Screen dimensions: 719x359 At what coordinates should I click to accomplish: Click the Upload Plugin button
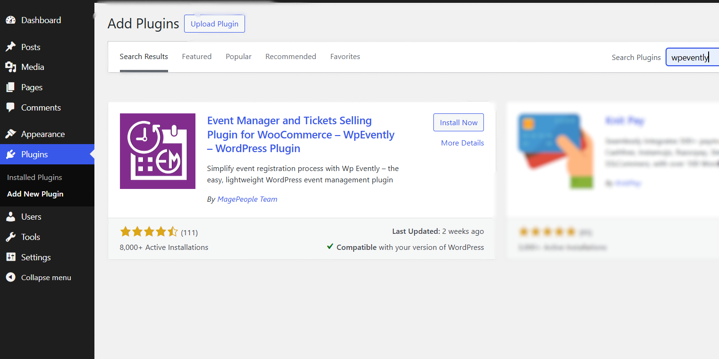tap(214, 24)
